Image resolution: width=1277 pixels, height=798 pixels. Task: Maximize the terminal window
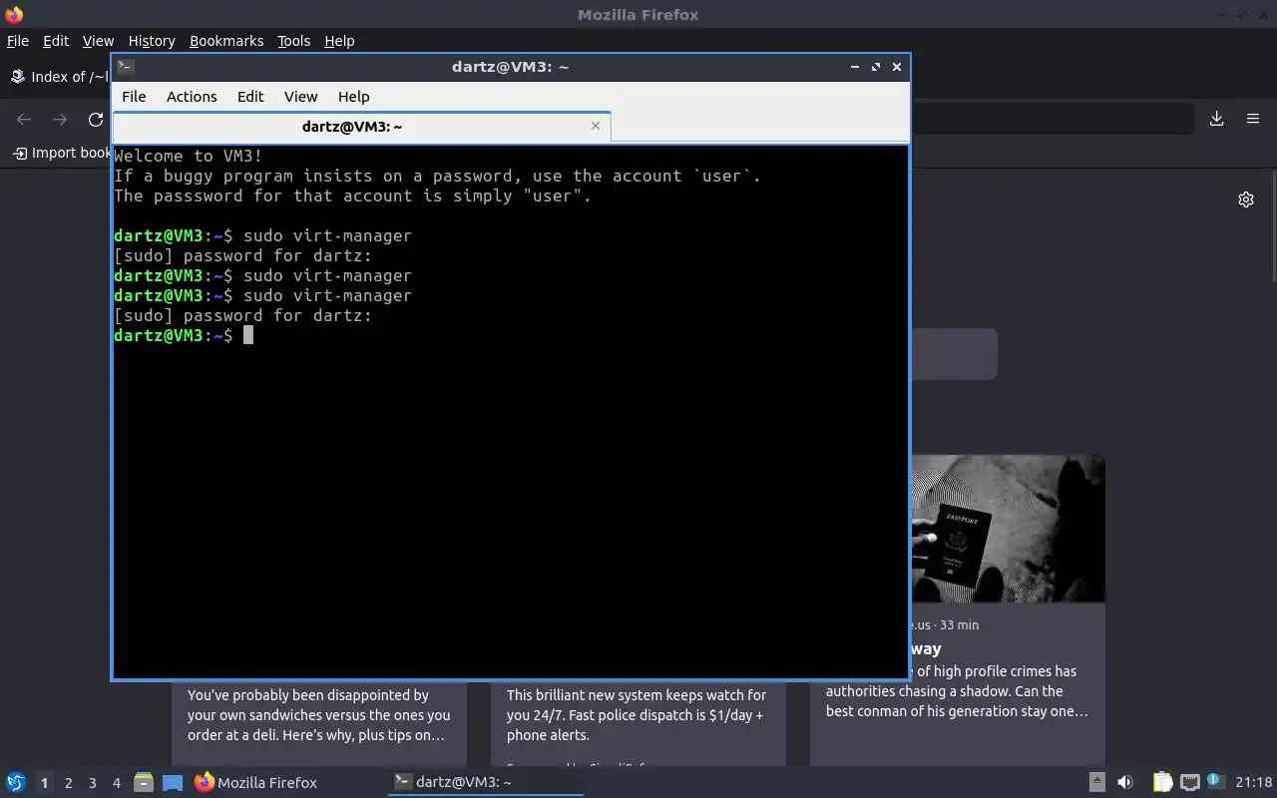(x=875, y=67)
